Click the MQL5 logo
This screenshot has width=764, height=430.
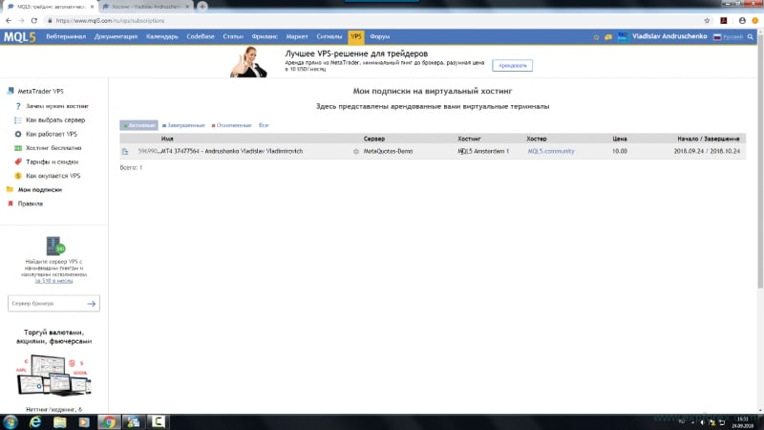[19, 36]
